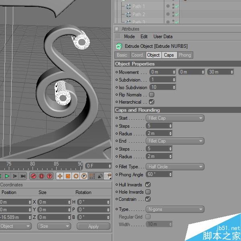
Task: Click the Path 1 layer dot
Action: [x=168, y=6]
